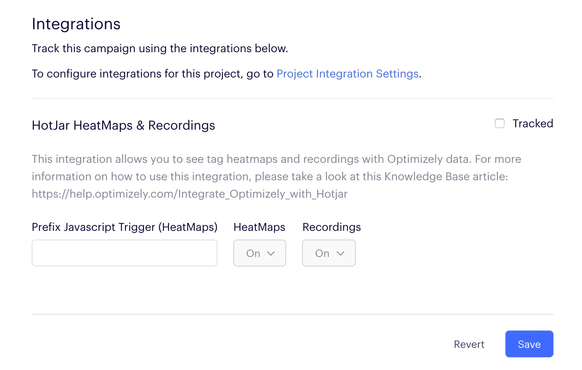582x370 pixels.
Task: Click the 'Track this campaign' description text
Action: click(160, 49)
